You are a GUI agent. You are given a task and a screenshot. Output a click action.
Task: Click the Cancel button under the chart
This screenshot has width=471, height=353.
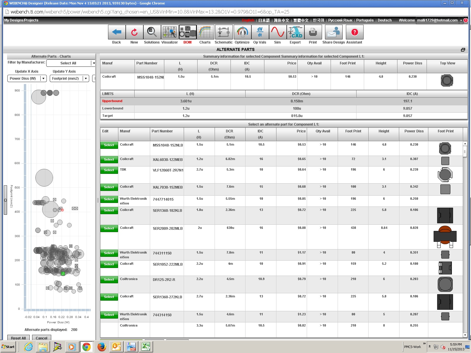[x=42, y=338]
